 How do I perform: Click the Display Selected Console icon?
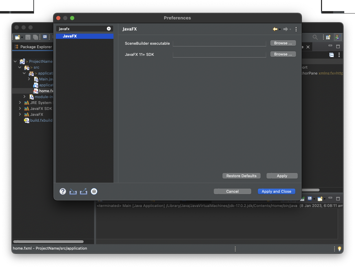pyautogui.click(x=310, y=199)
